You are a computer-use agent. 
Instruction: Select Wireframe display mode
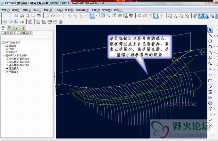[x=139, y=16]
